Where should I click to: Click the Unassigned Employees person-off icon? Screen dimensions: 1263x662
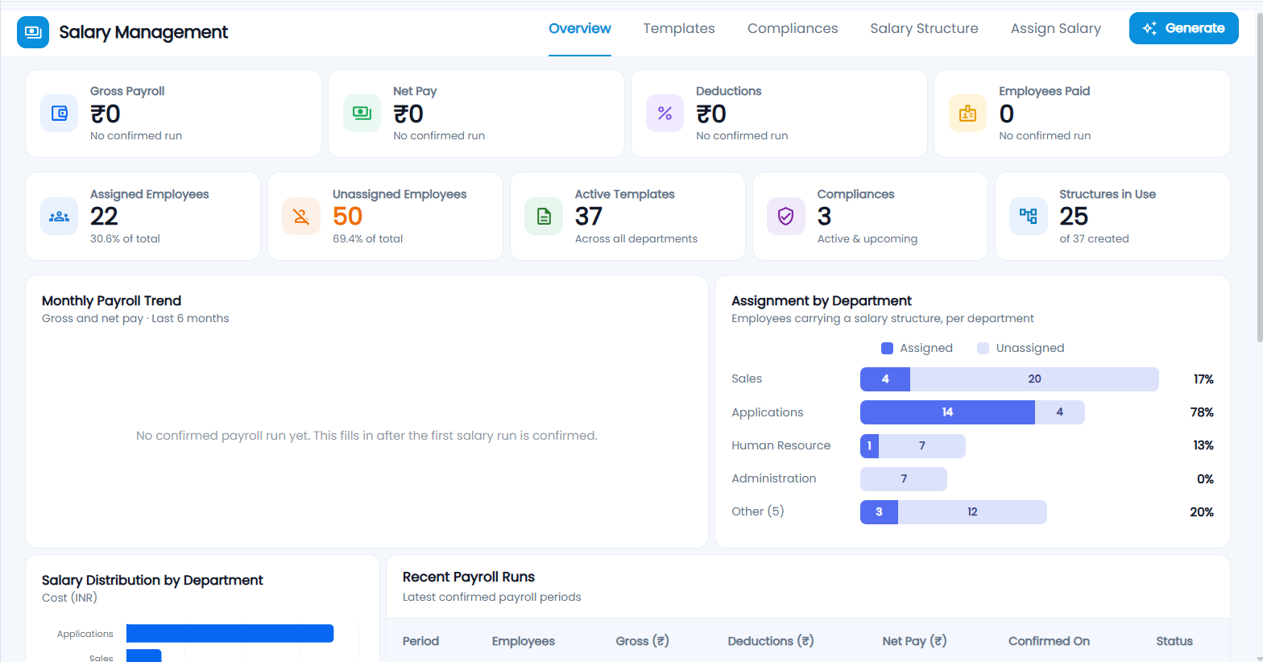click(x=301, y=216)
